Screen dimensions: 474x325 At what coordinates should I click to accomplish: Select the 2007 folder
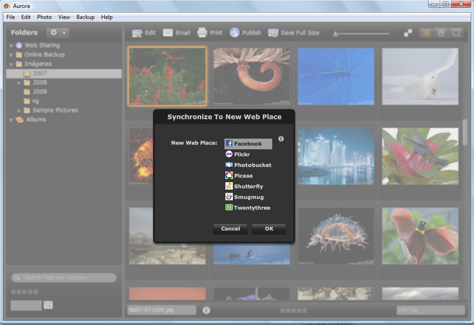click(x=64, y=73)
